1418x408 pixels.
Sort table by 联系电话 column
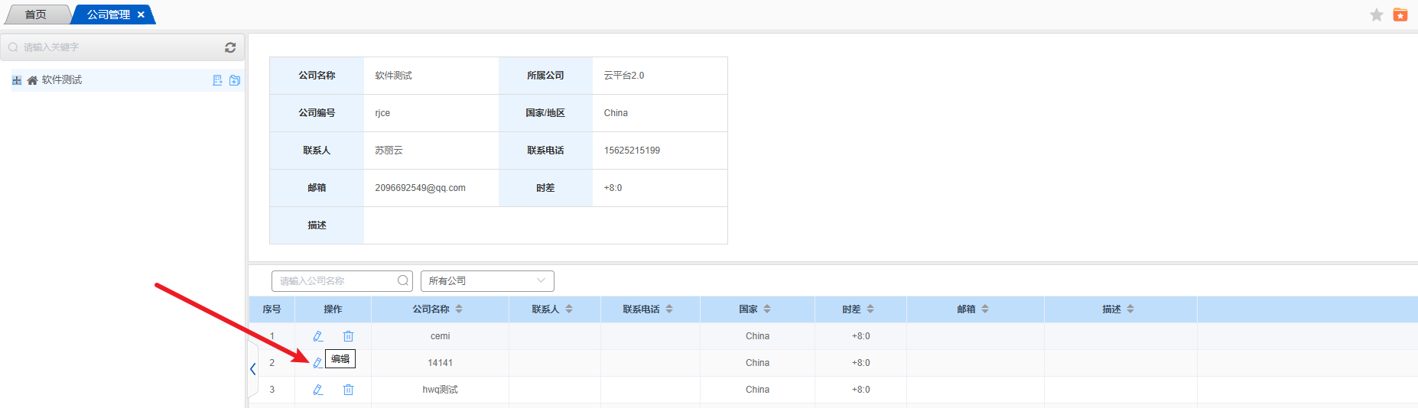click(x=669, y=309)
